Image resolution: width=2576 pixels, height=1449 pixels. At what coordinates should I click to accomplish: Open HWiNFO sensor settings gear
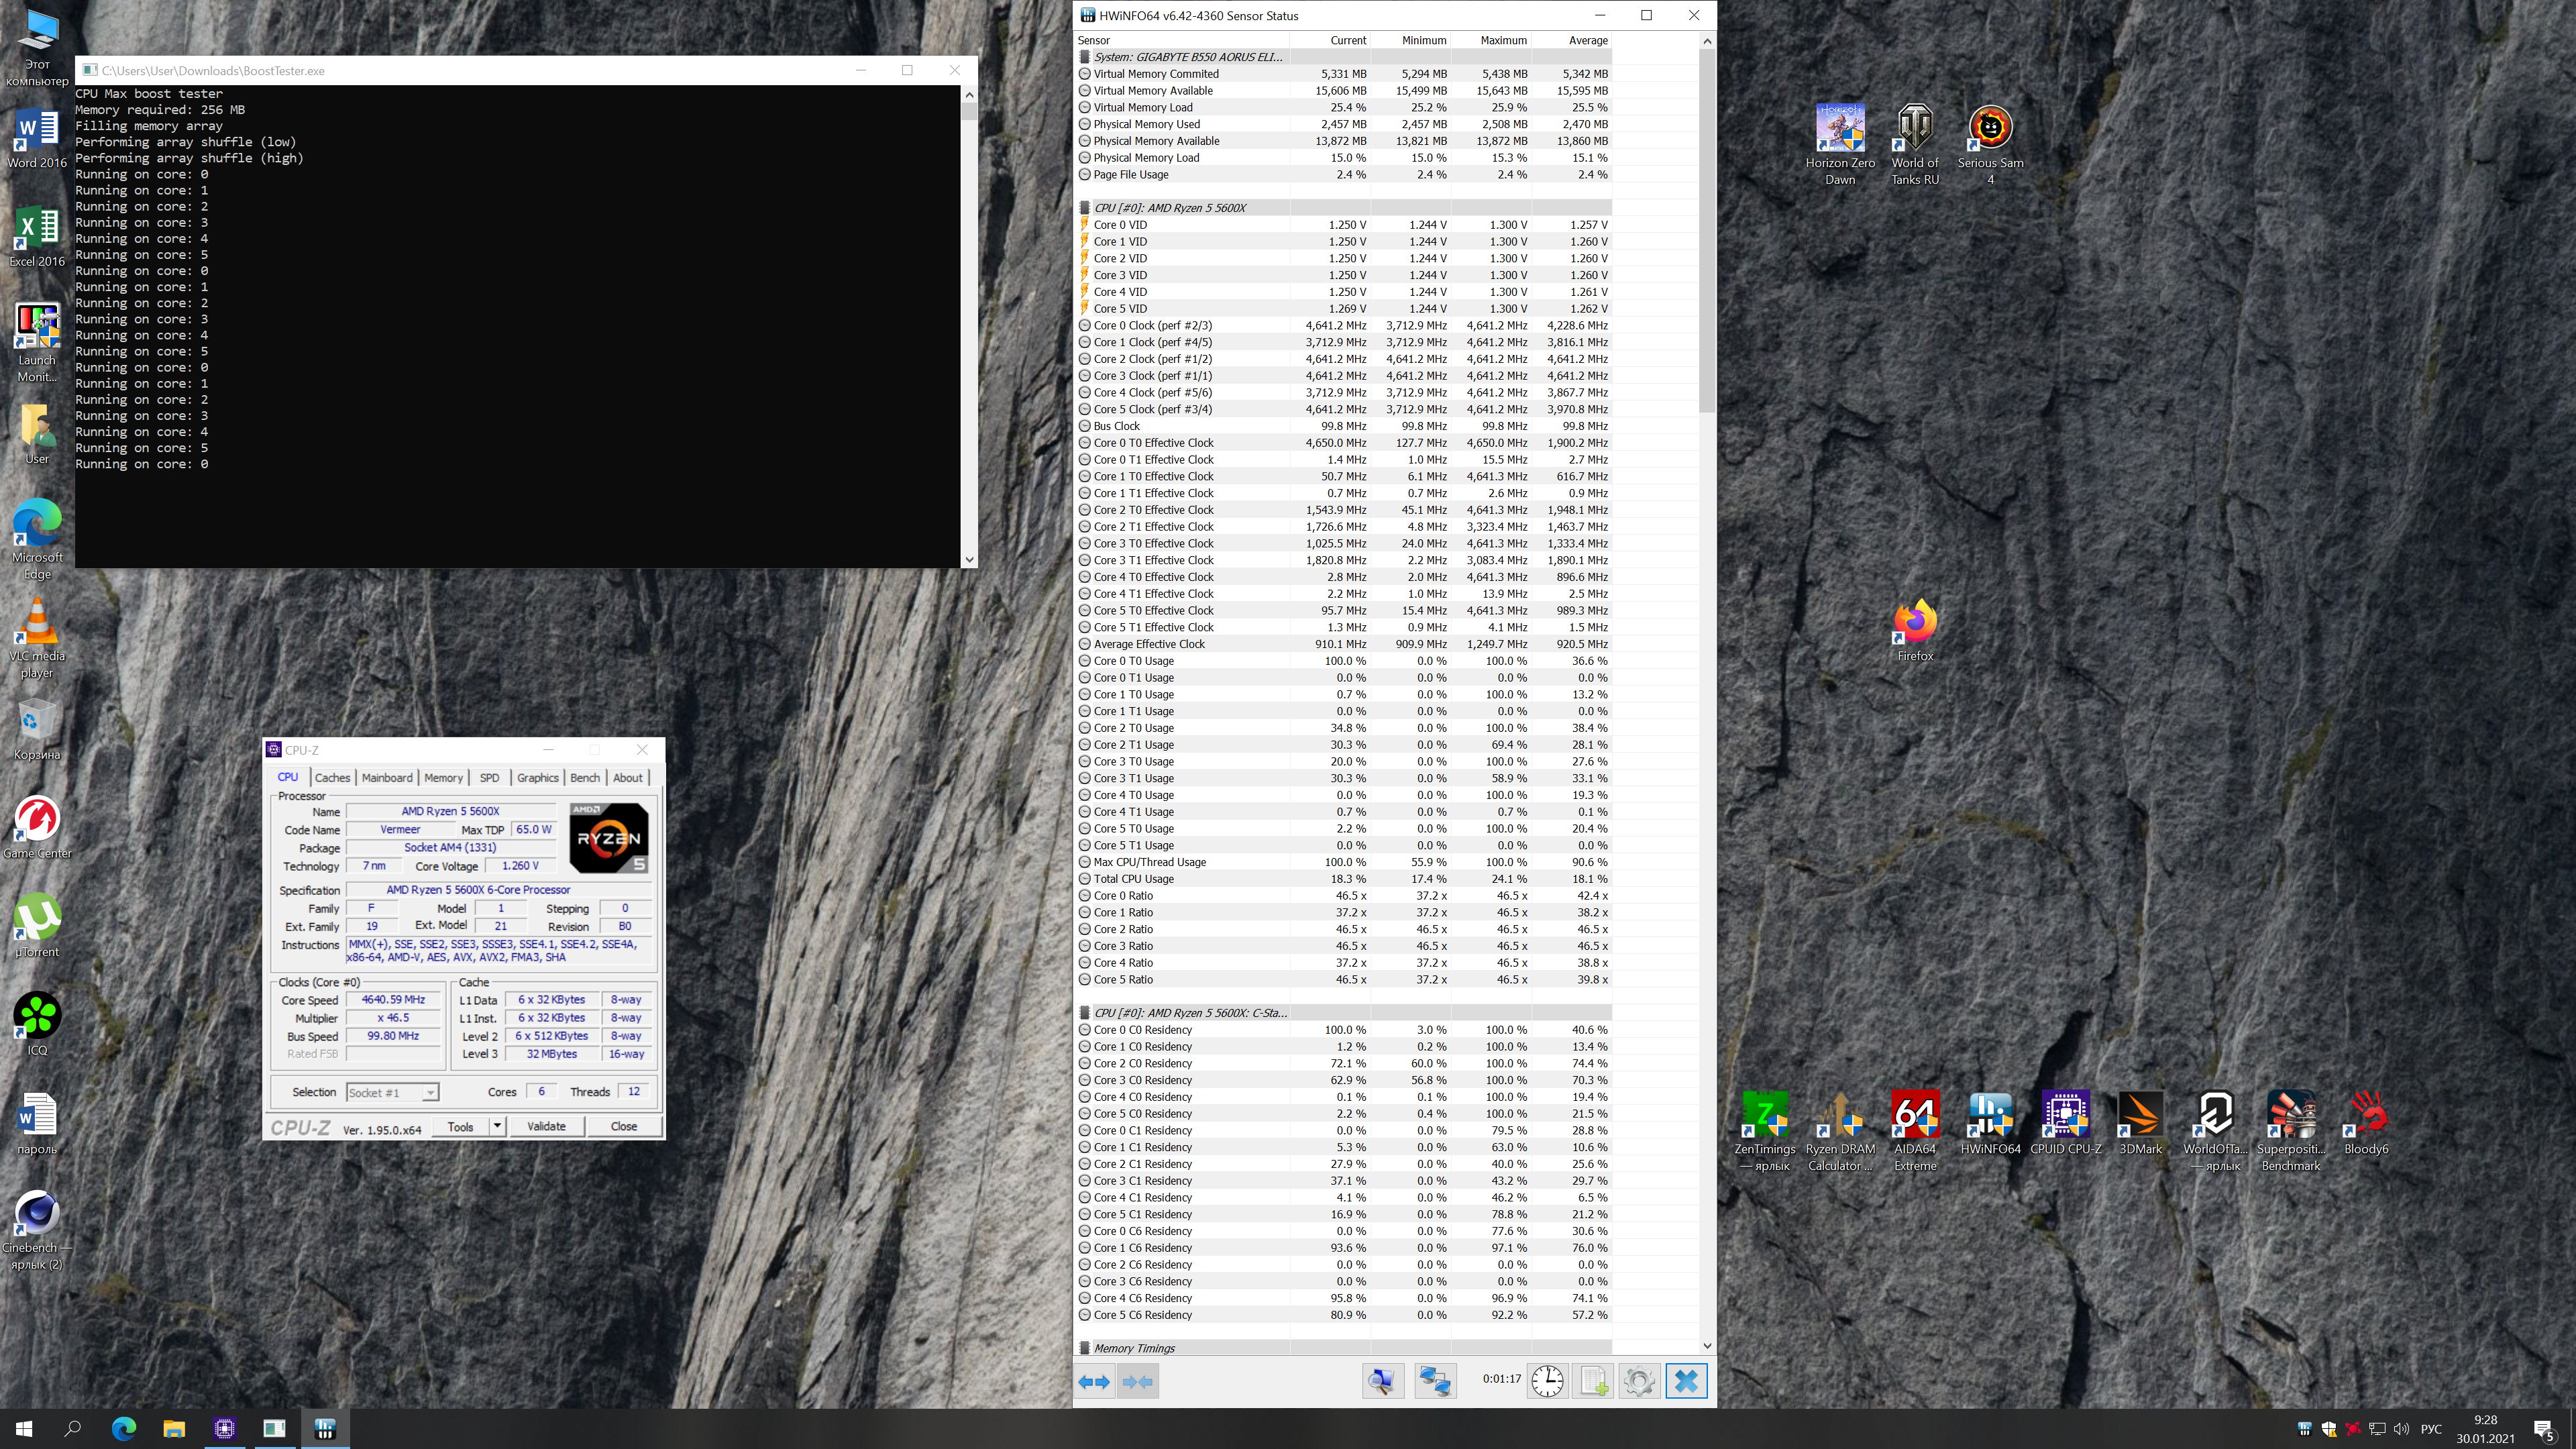(x=1639, y=1381)
